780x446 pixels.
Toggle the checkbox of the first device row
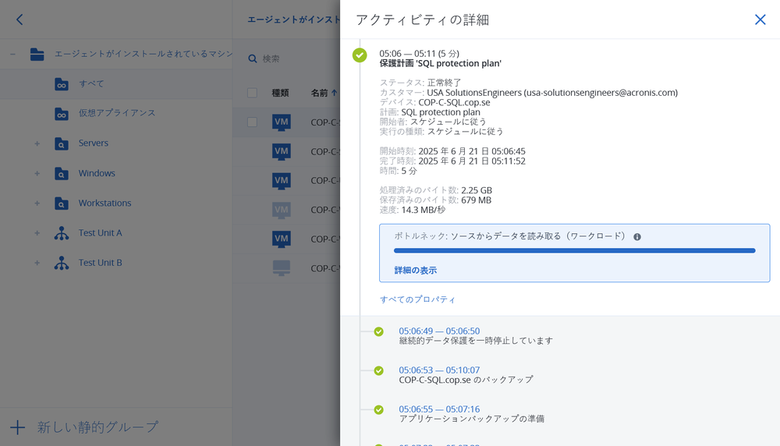pos(252,122)
